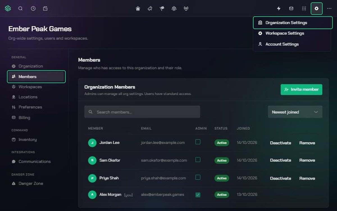
Task: Click the refresh cycle icon in center nav
Action: (x=150, y=8)
